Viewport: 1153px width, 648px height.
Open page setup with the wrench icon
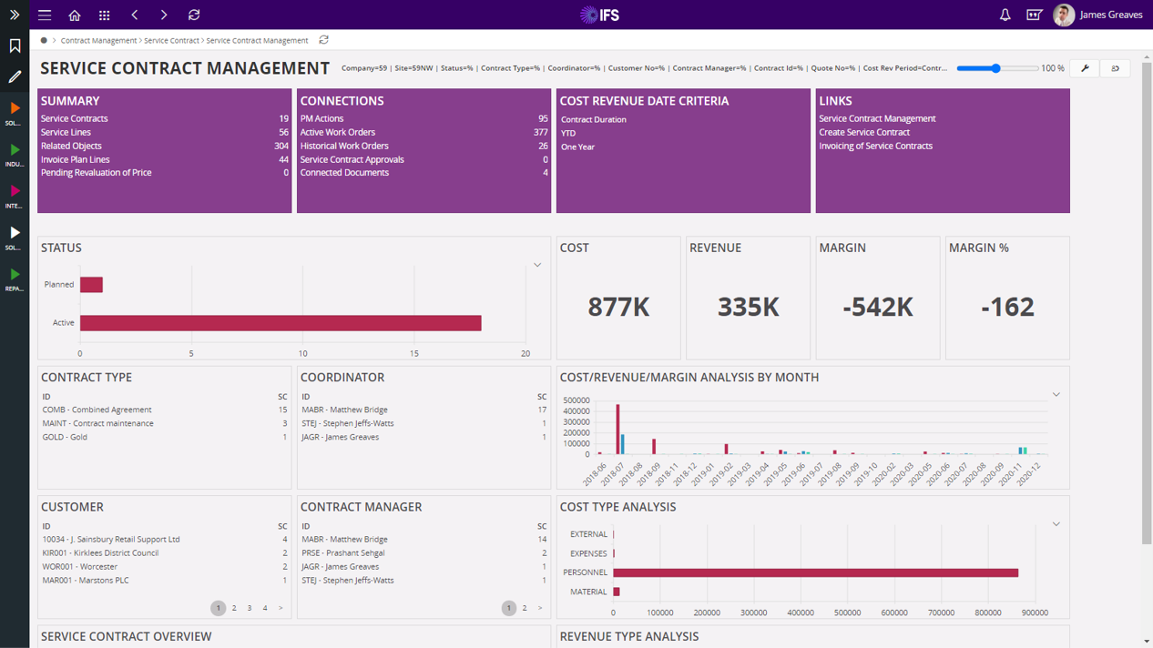pyautogui.click(x=1083, y=67)
